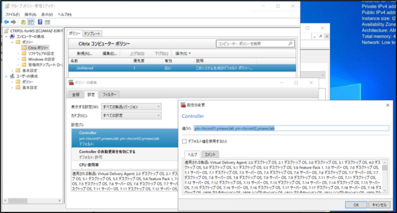The width and height of the screenshot is (397, 213).
Task: Click the Controller 値(V) input field
Action: (x=291, y=129)
